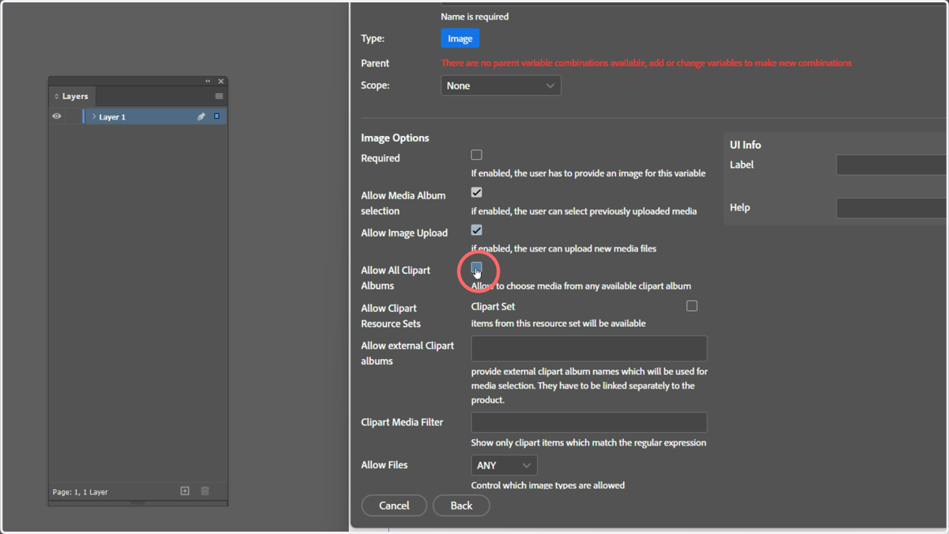Enable Allow All Clipart Albums checkbox

point(476,267)
